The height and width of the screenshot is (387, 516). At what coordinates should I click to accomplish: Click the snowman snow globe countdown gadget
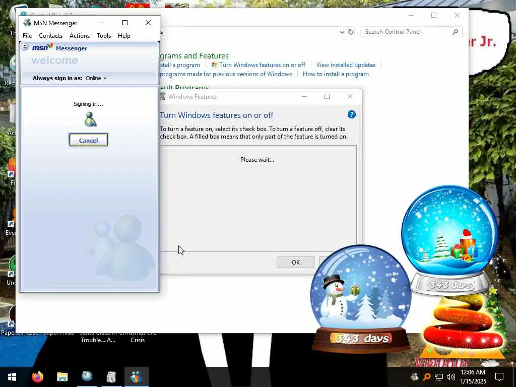(361, 299)
